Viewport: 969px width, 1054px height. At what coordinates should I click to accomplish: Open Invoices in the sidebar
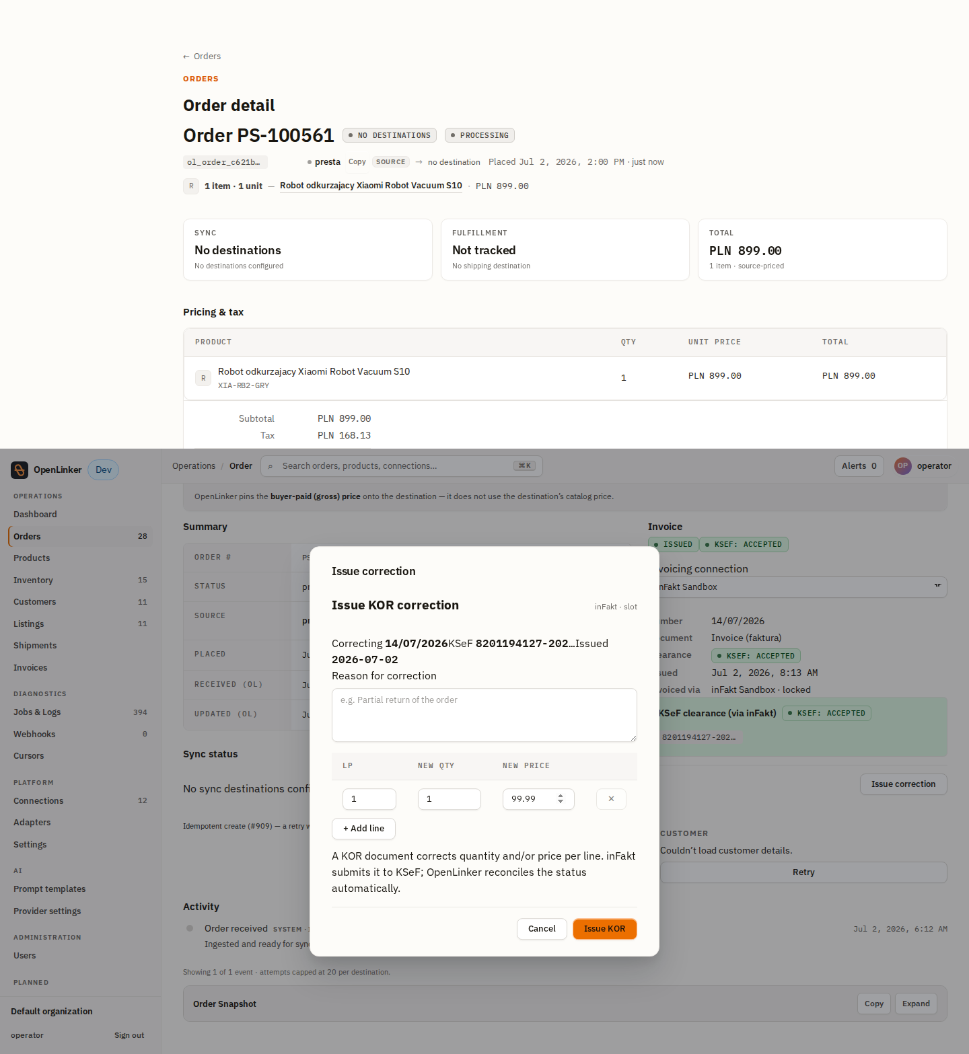coord(80,667)
